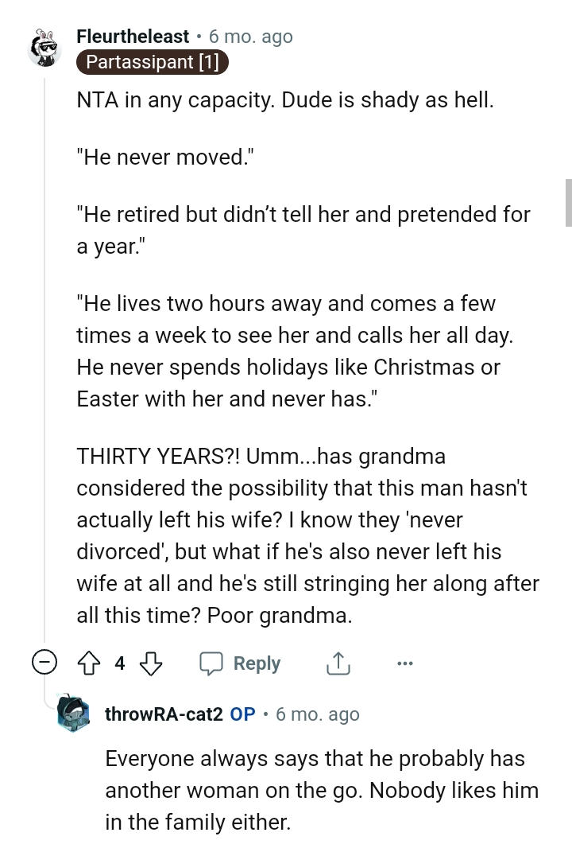
Task: Open Fleurtheleast's username link
Action: pyautogui.click(x=133, y=36)
